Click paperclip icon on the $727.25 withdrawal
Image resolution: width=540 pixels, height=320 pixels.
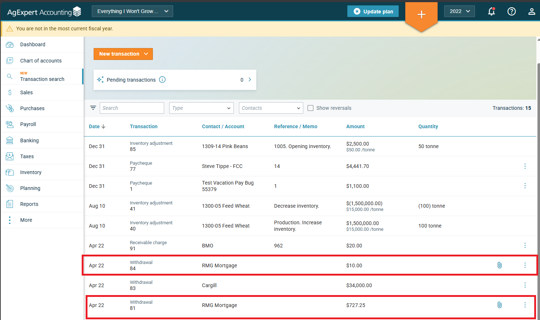(499, 305)
